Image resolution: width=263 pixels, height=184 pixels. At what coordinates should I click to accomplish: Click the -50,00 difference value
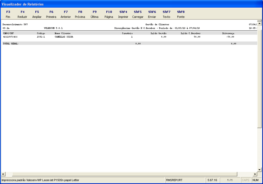click(230, 37)
